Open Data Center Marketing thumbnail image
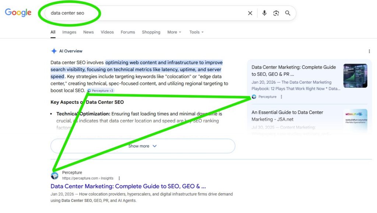Screen dimensions: 377x213 (355, 76)
